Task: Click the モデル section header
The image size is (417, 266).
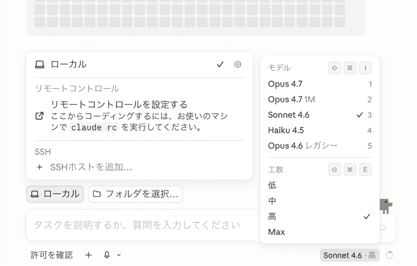Action: [279, 68]
